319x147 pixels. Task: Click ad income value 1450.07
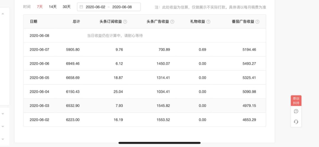163,64
